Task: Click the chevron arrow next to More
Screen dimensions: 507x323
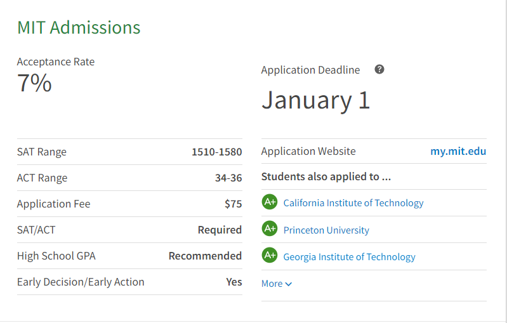Action: click(289, 284)
